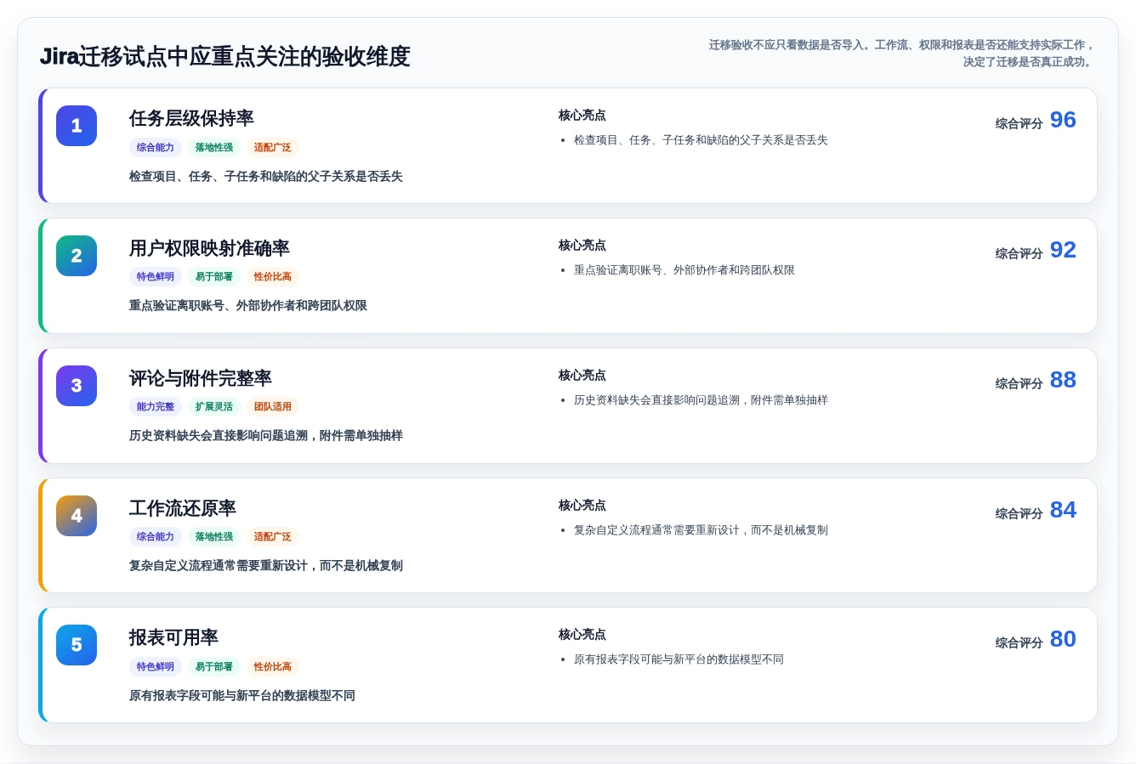
Task: Click the score 92
Action: [x=1063, y=250]
